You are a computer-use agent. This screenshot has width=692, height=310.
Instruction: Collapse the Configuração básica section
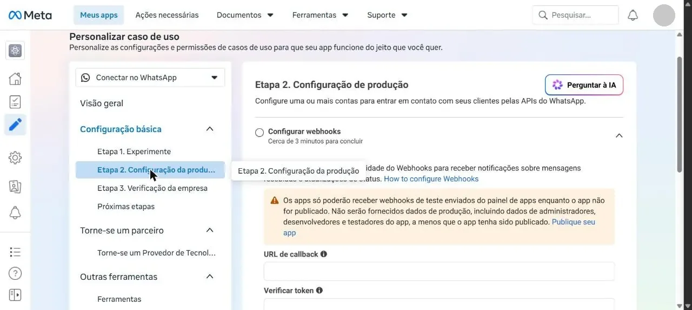(x=210, y=129)
